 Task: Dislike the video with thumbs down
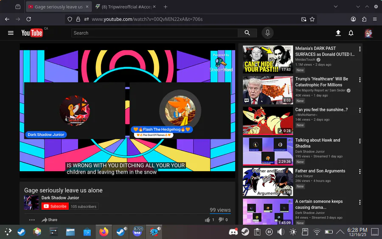(221, 220)
